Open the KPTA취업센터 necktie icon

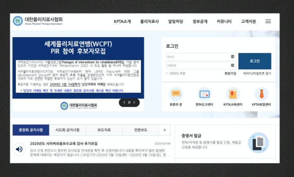pyautogui.click(x=261, y=94)
